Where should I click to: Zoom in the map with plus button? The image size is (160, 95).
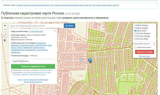pos(5,26)
